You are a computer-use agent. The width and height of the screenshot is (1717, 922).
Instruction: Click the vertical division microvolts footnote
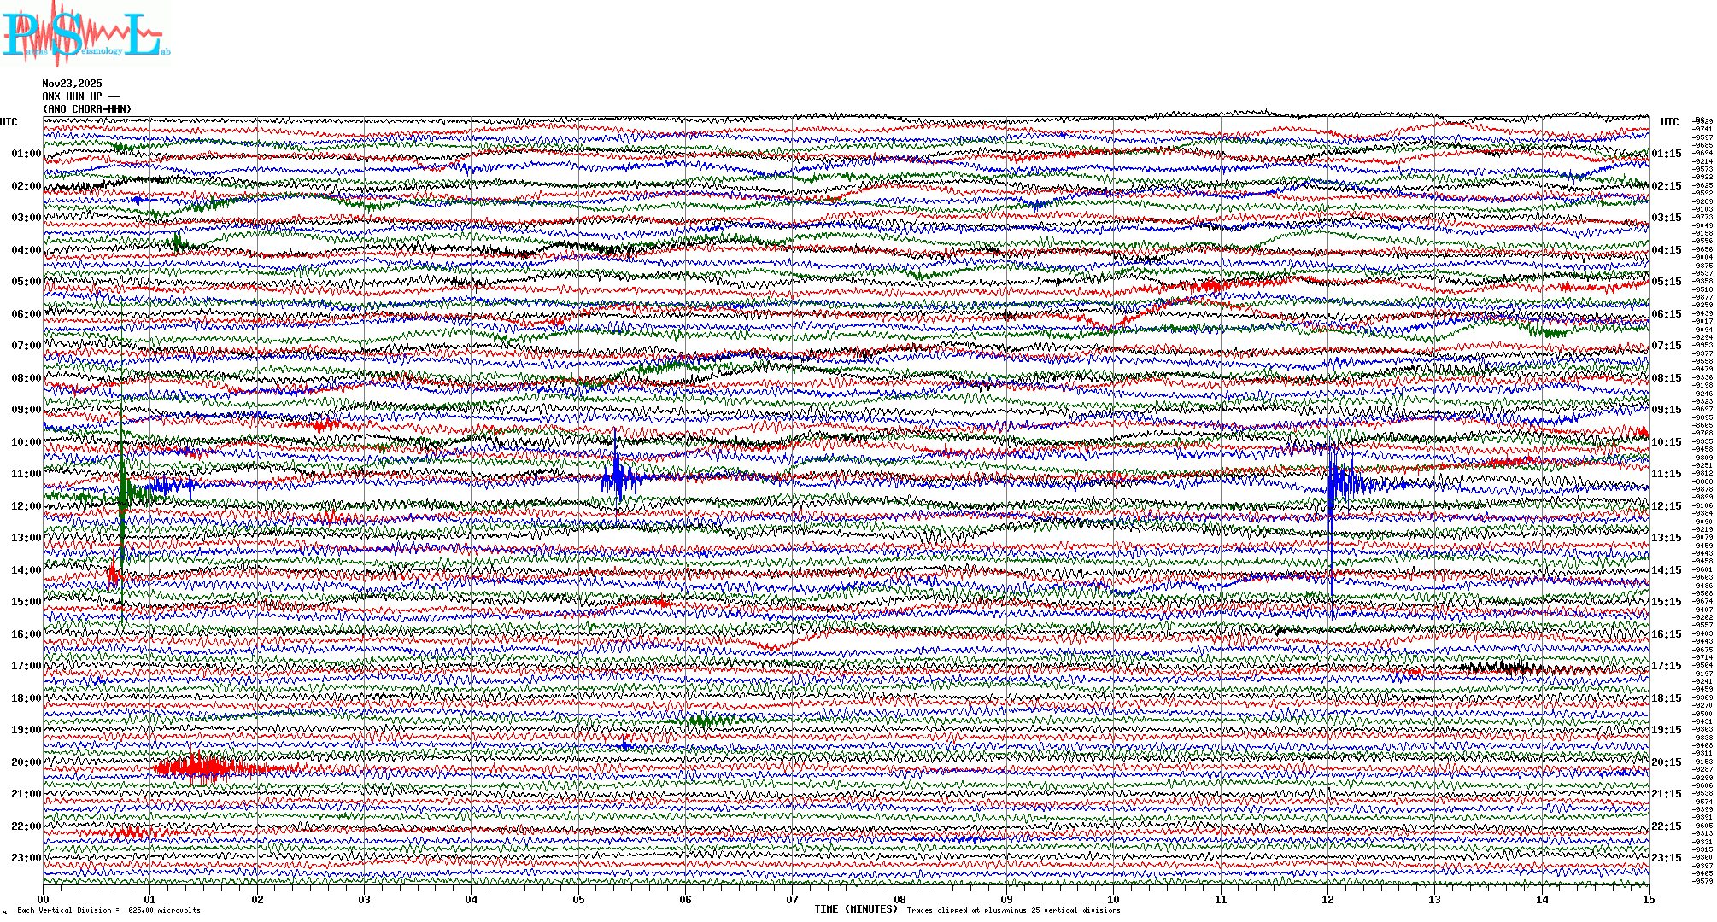[x=108, y=911]
